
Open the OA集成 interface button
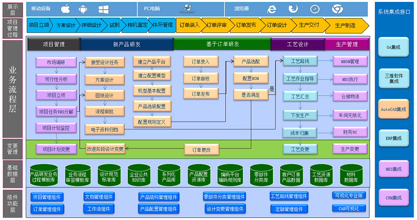tap(393, 47)
